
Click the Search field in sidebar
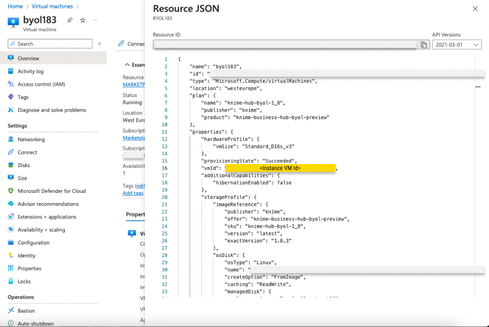50,44
